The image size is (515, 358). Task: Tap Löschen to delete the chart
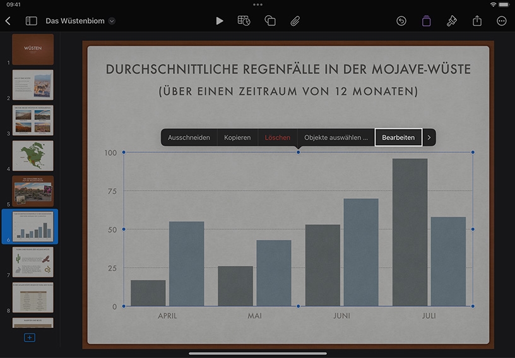(x=278, y=137)
